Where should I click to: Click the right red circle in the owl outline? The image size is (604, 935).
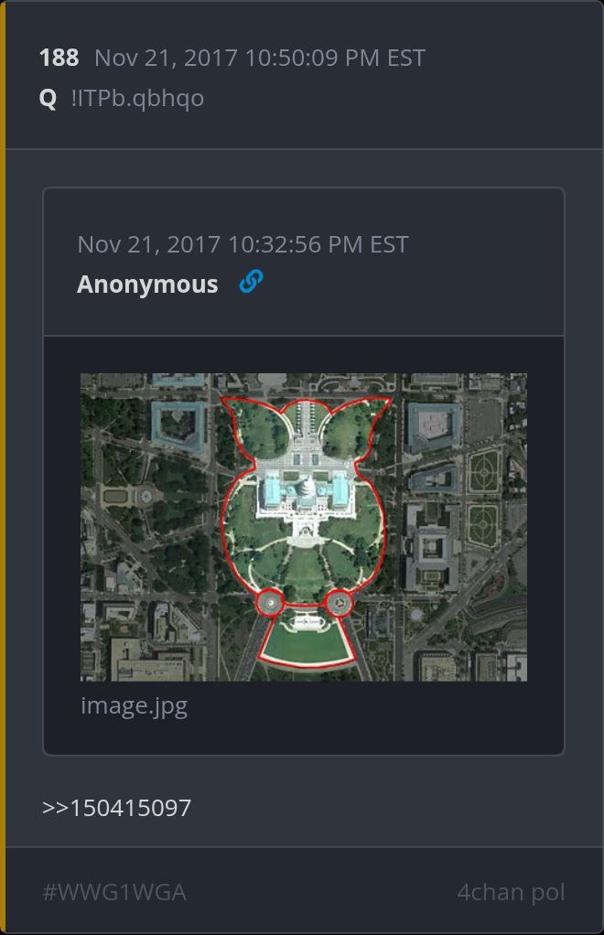coord(340,604)
